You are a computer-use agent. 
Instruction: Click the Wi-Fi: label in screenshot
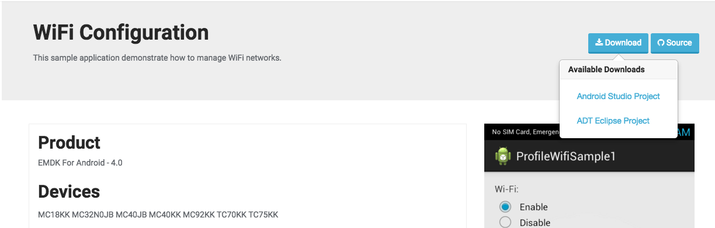pos(506,190)
